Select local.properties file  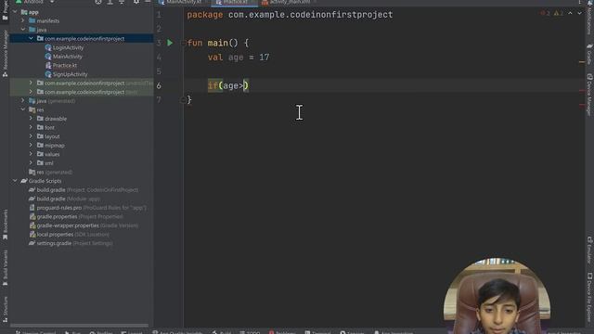pos(69,235)
